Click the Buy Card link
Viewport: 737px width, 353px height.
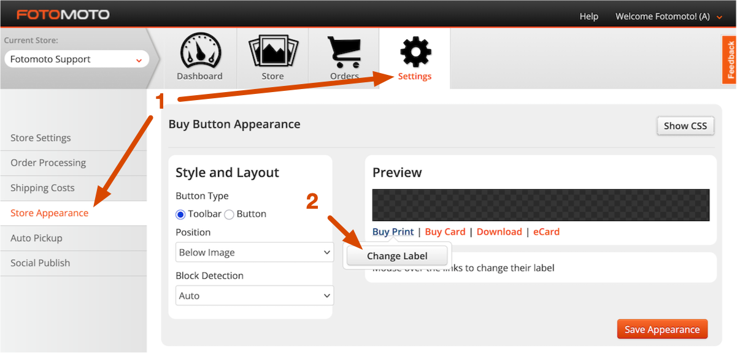click(x=445, y=232)
